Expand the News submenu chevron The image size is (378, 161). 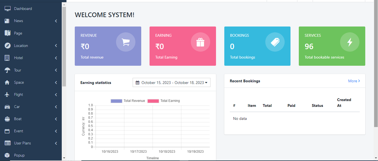tap(56, 21)
